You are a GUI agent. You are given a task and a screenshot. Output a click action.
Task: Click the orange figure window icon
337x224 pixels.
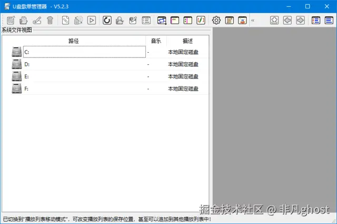242,21
